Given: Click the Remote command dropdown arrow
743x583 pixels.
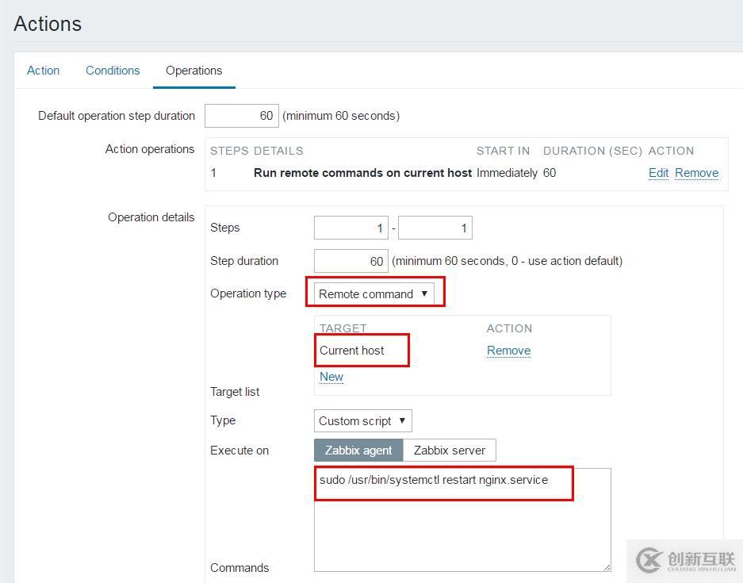Looking at the screenshot, I should pos(424,293).
